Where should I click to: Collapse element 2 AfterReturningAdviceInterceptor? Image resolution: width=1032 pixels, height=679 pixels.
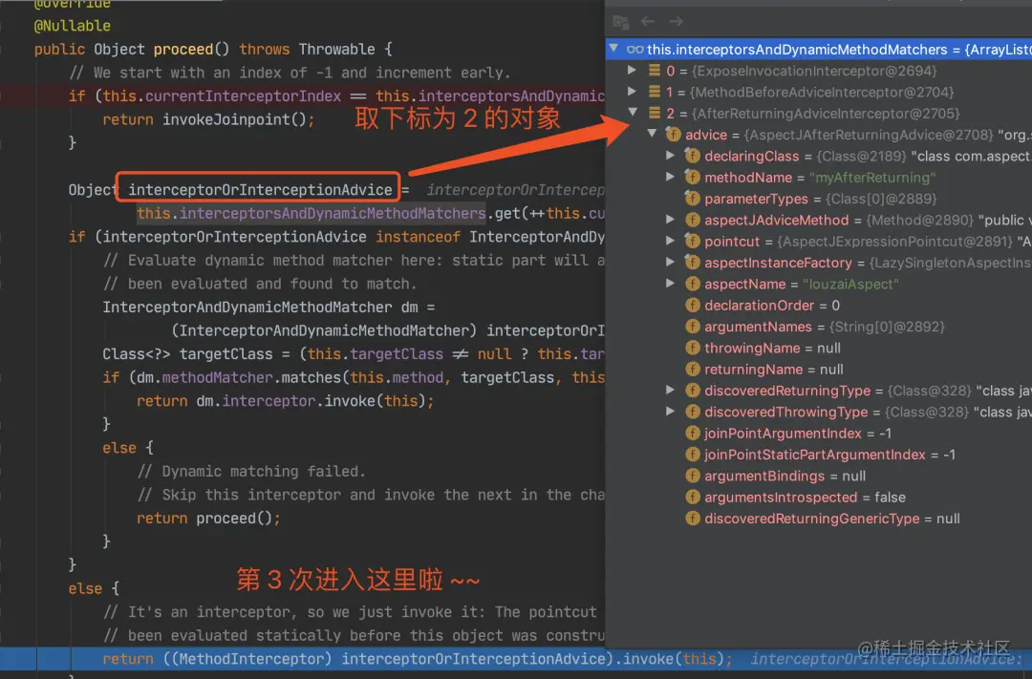point(633,113)
